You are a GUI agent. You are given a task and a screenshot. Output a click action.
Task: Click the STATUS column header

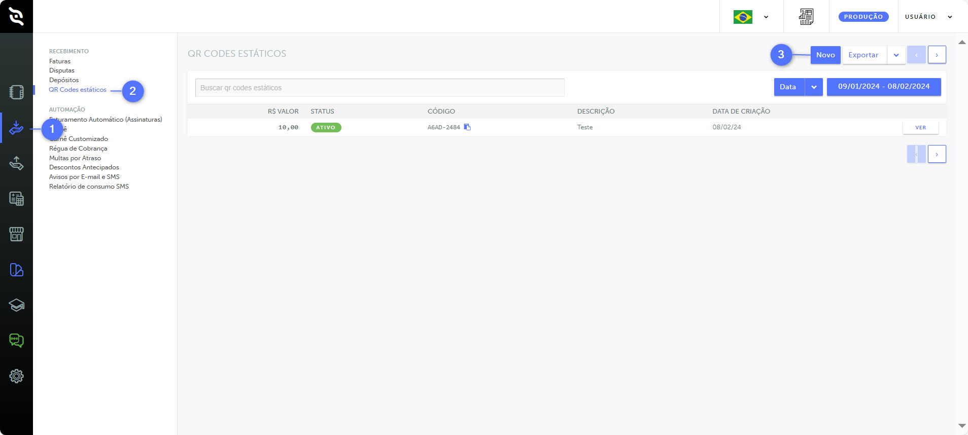click(x=322, y=112)
